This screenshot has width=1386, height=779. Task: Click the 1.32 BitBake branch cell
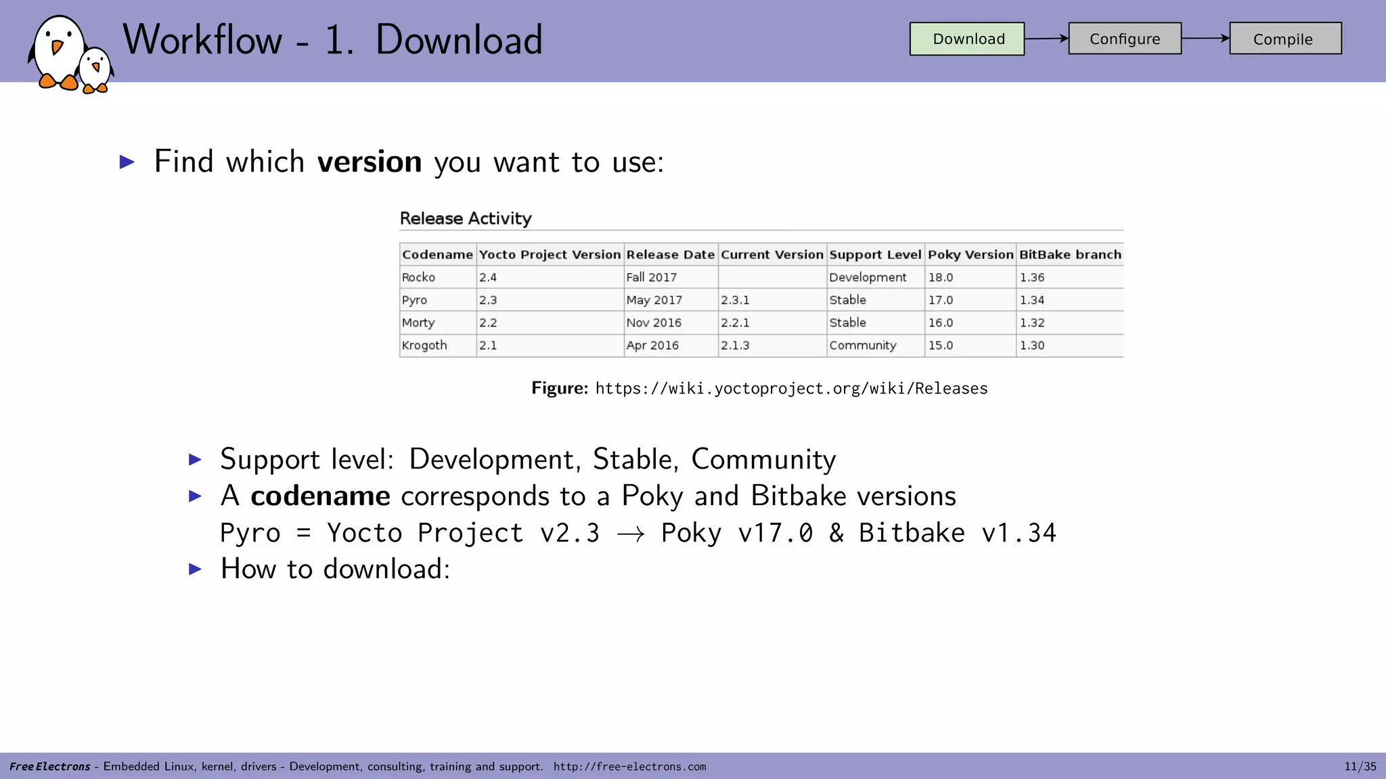pyautogui.click(x=1070, y=323)
